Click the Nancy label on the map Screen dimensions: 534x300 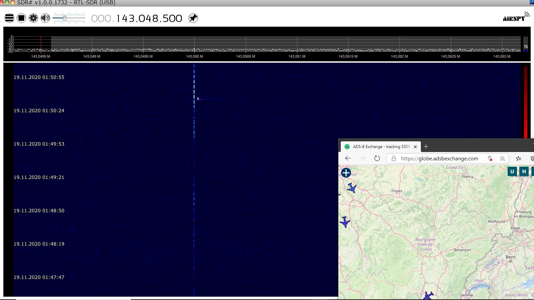(468, 176)
